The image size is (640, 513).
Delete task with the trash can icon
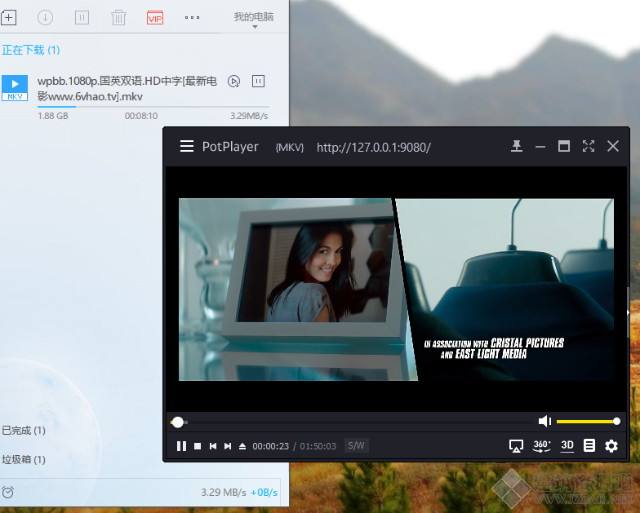(119, 18)
